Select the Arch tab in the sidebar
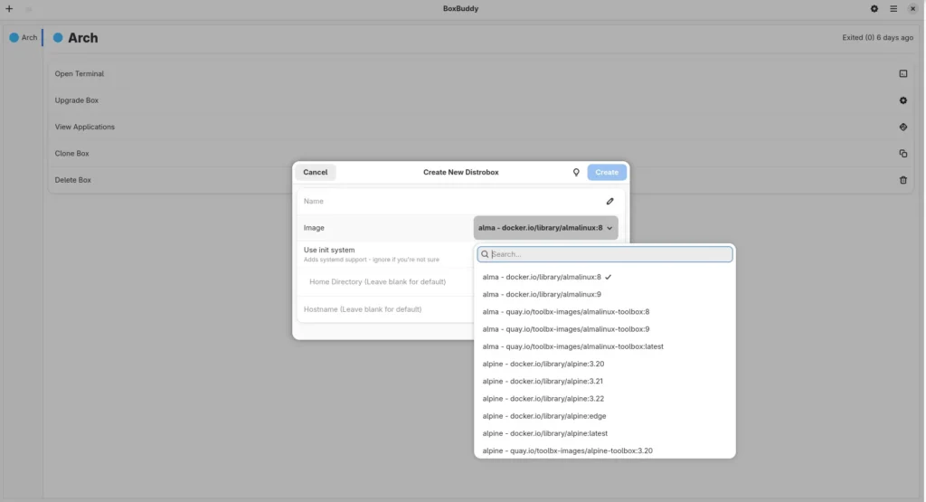Screen dimensions: 926x502 point(24,37)
